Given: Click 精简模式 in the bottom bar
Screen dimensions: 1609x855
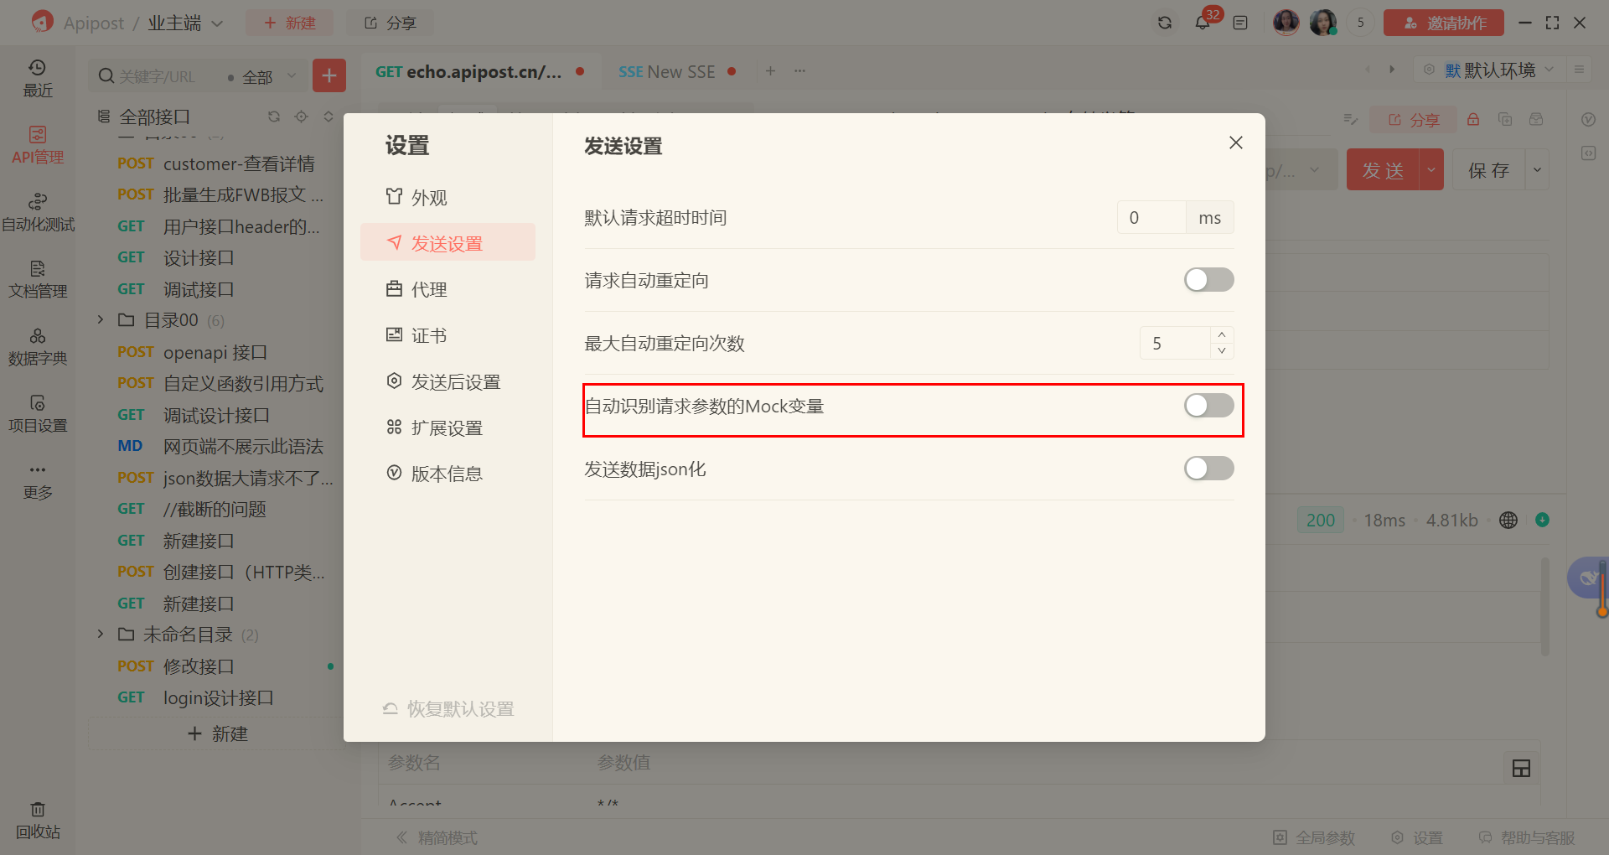Looking at the screenshot, I should click(437, 837).
